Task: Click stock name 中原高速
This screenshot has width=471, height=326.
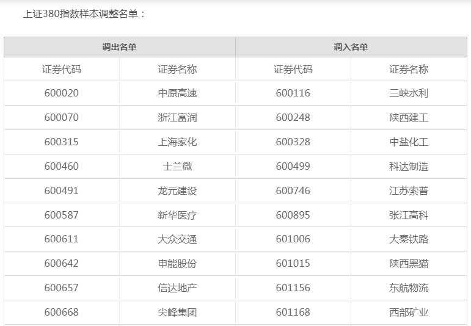Action: coord(177,93)
